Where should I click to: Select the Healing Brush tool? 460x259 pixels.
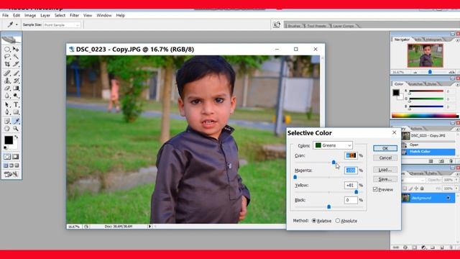tap(7, 73)
